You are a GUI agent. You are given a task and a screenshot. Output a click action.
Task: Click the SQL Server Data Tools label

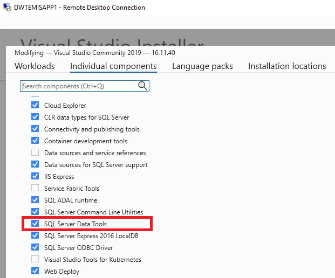[x=75, y=224]
